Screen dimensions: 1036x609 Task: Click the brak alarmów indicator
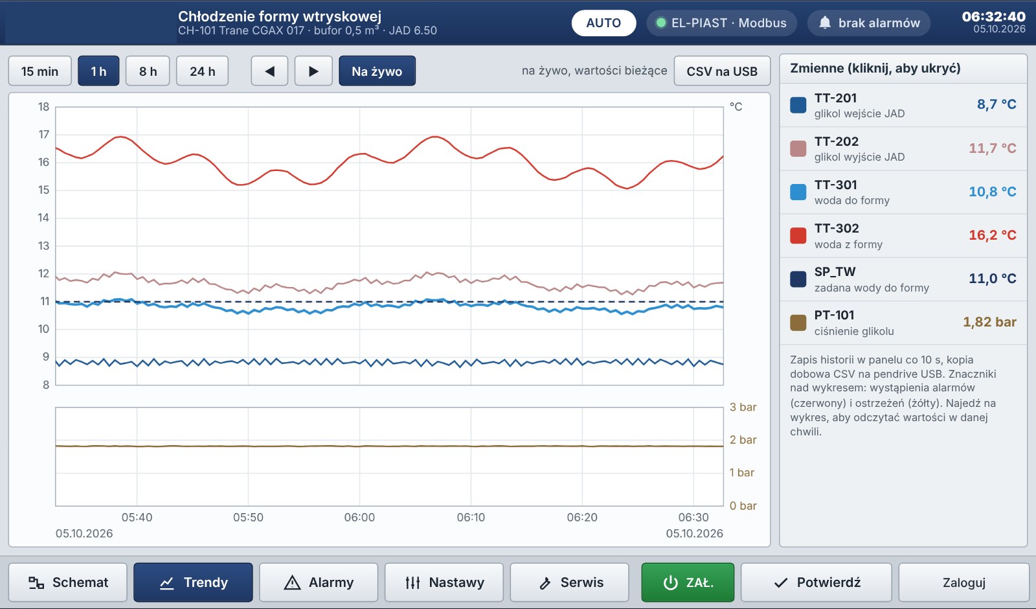click(x=869, y=23)
